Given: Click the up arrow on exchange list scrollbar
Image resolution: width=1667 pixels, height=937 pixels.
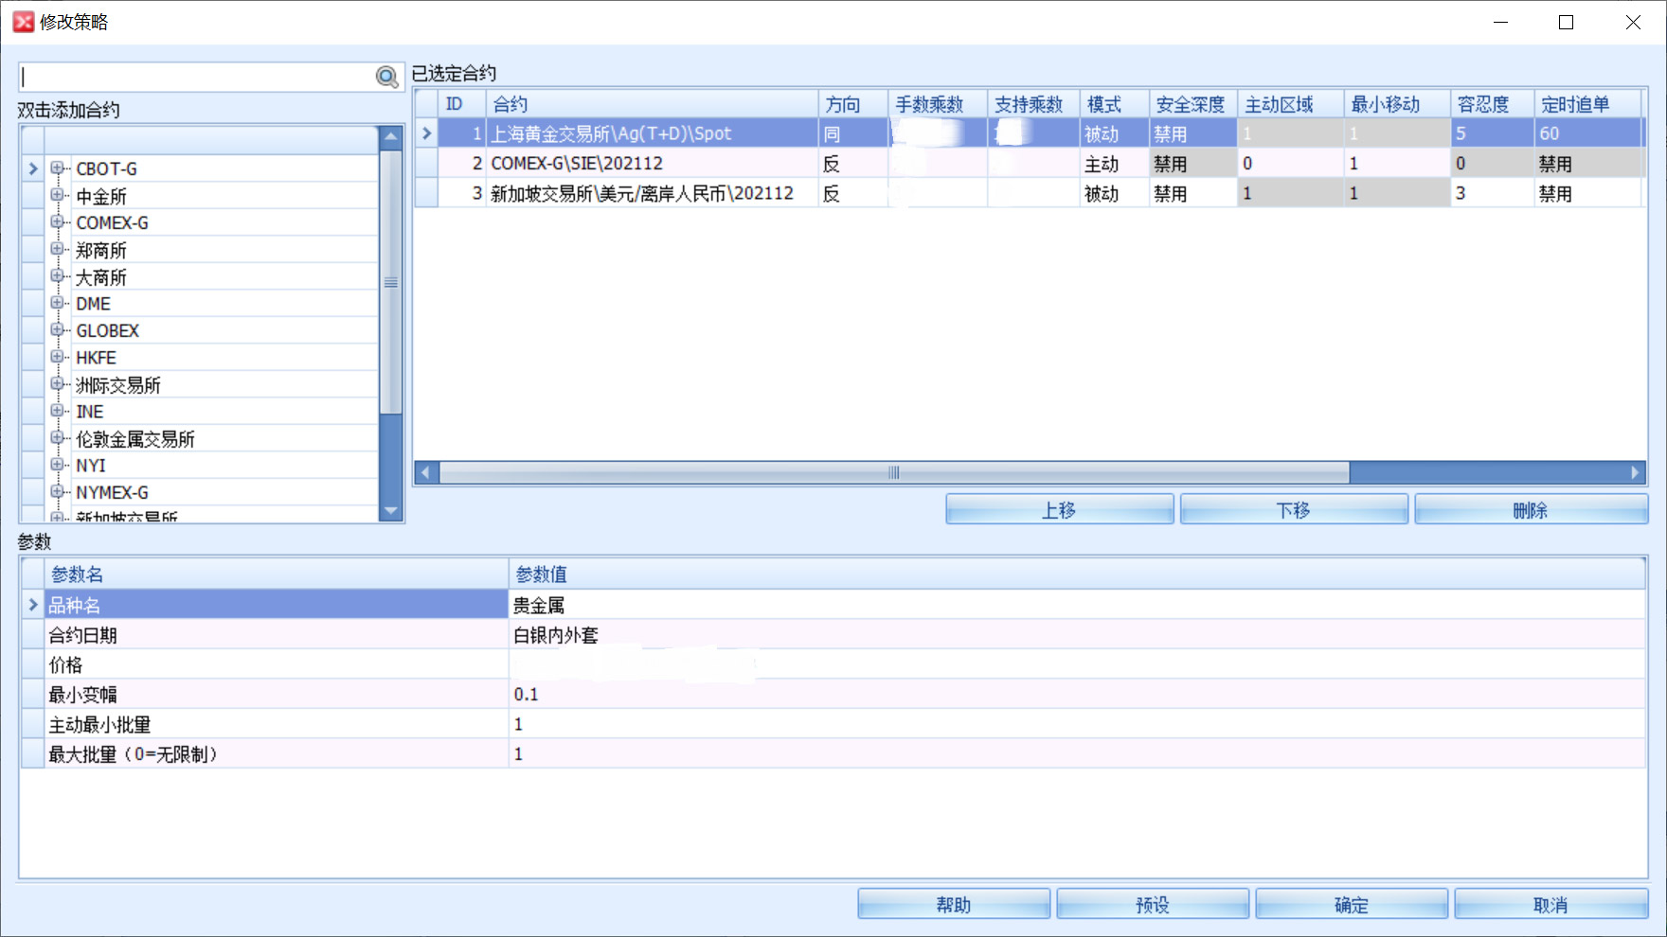Looking at the screenshot, I should 389,138.
